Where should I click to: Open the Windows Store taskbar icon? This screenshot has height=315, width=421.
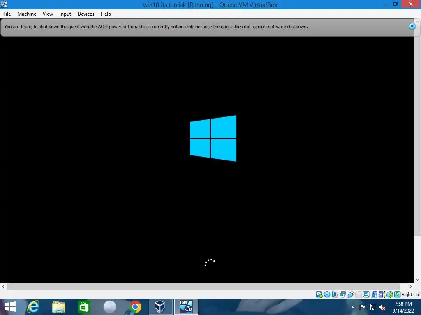coord(84,307)
